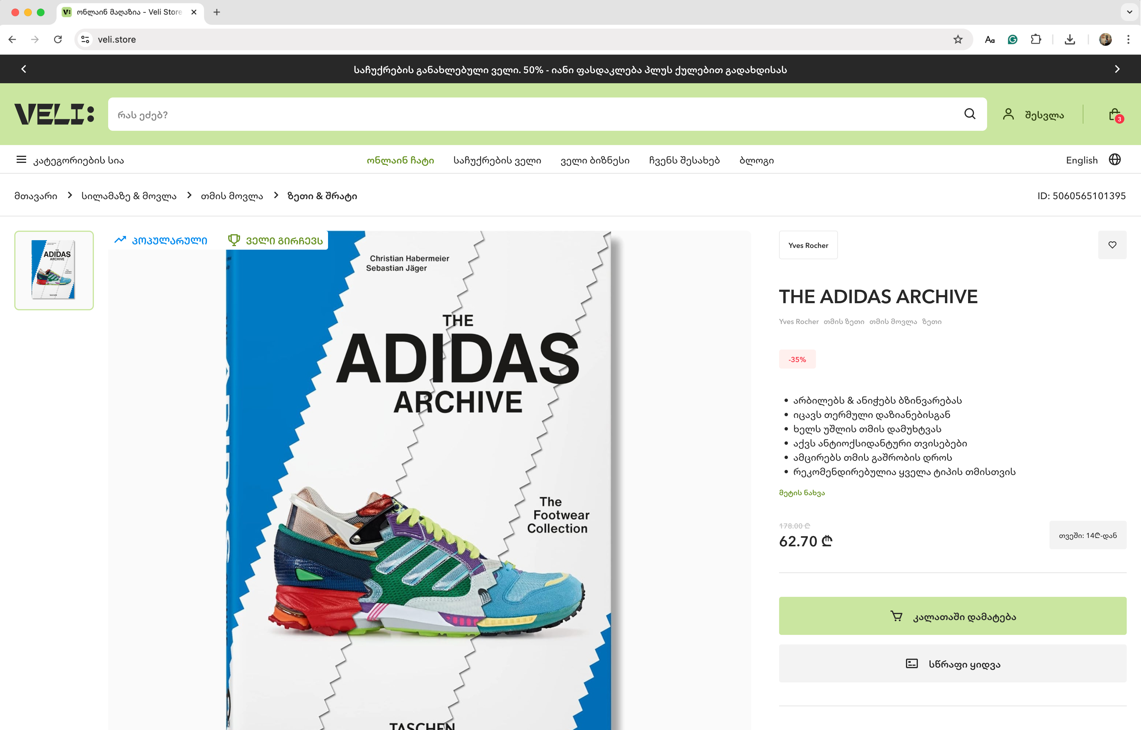Open Chrome downloads icon

[1070, 39]
